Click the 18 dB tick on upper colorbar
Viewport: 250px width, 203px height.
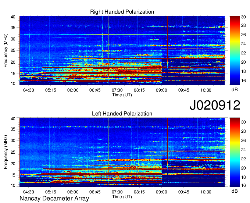point(243,71)
